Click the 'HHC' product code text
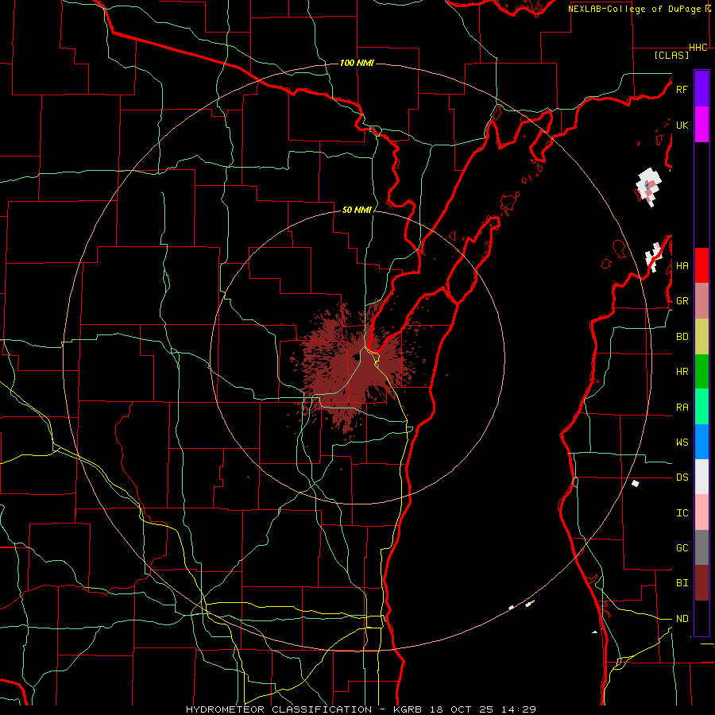Viewport: 715px width, 715px height. [x=698, y=48]
